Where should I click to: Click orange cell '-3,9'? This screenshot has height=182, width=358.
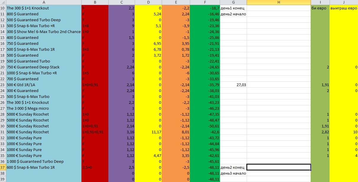tap(176, 26)
